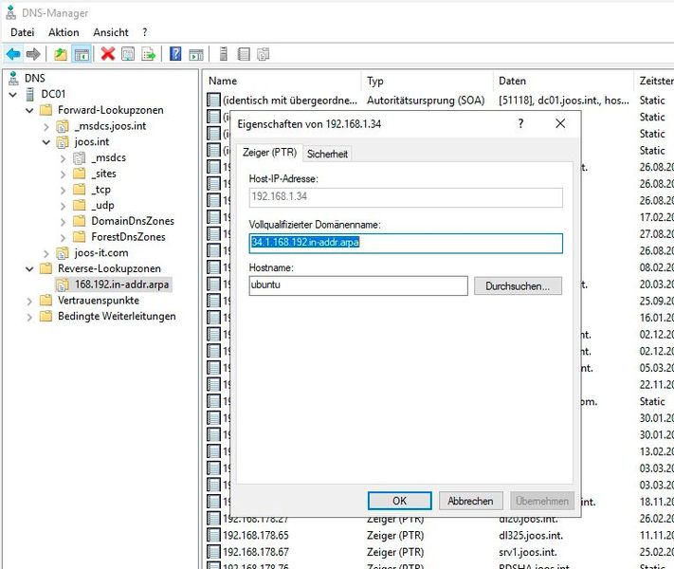This screenshot has height=569, width=674.
Task: Click the srv1.joos.int. data cell
Action: [x=528, y=552]
